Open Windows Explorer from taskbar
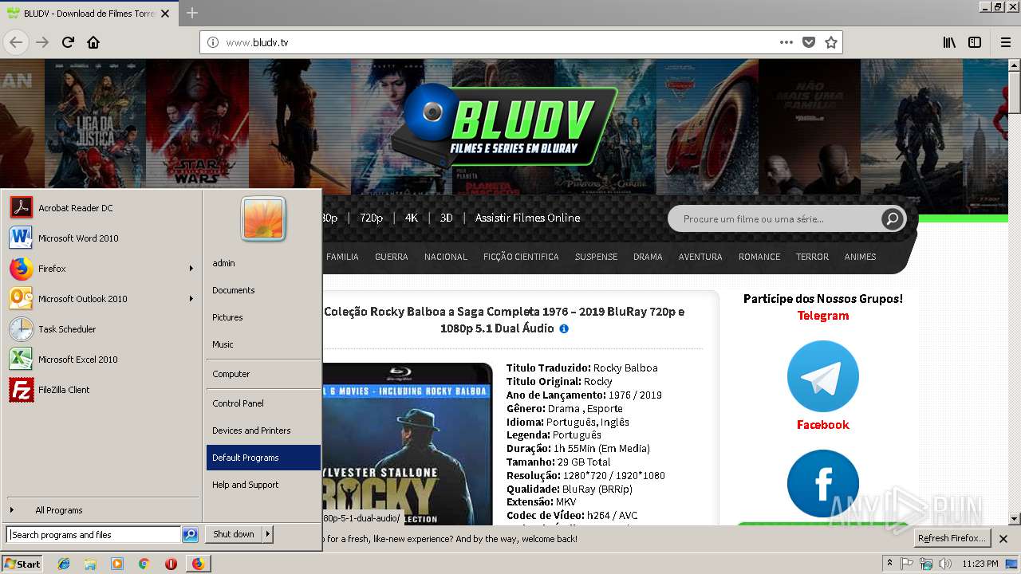Viewport: 1021px width, 574px height. point(90,564)
